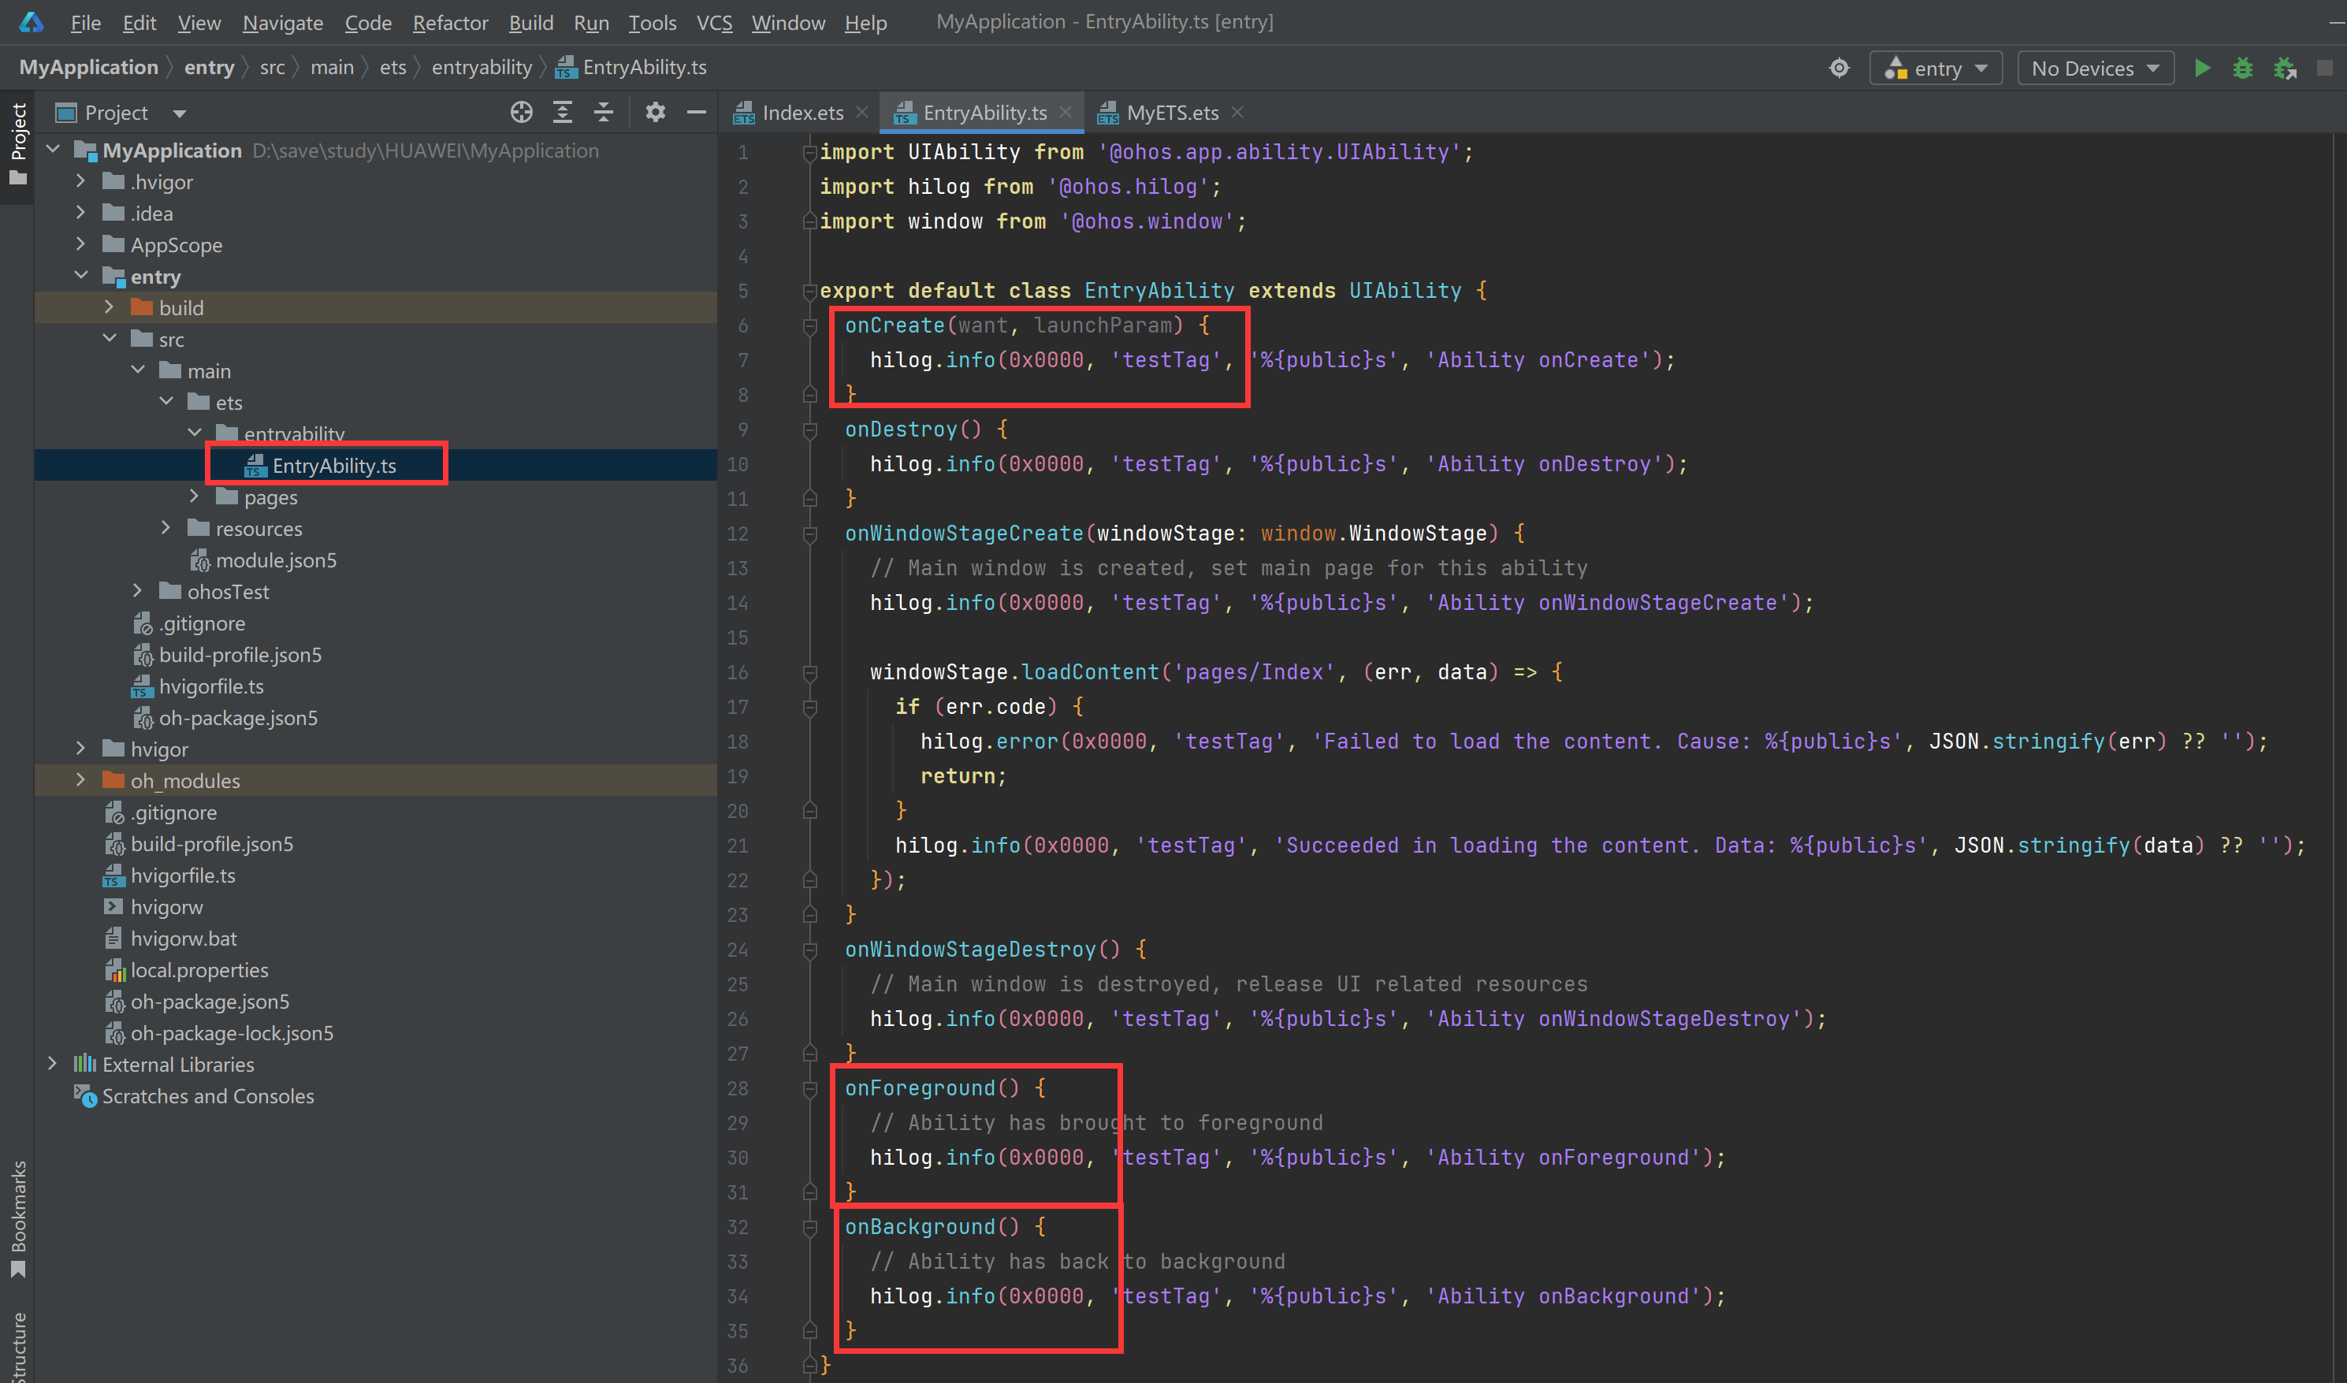Hide the Project panel with minus icon
The height and width of the screenshot is (1383, 2347).
696,113
